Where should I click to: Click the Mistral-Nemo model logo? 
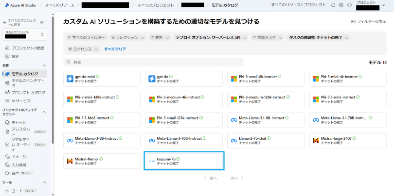[x=70, y=161]
